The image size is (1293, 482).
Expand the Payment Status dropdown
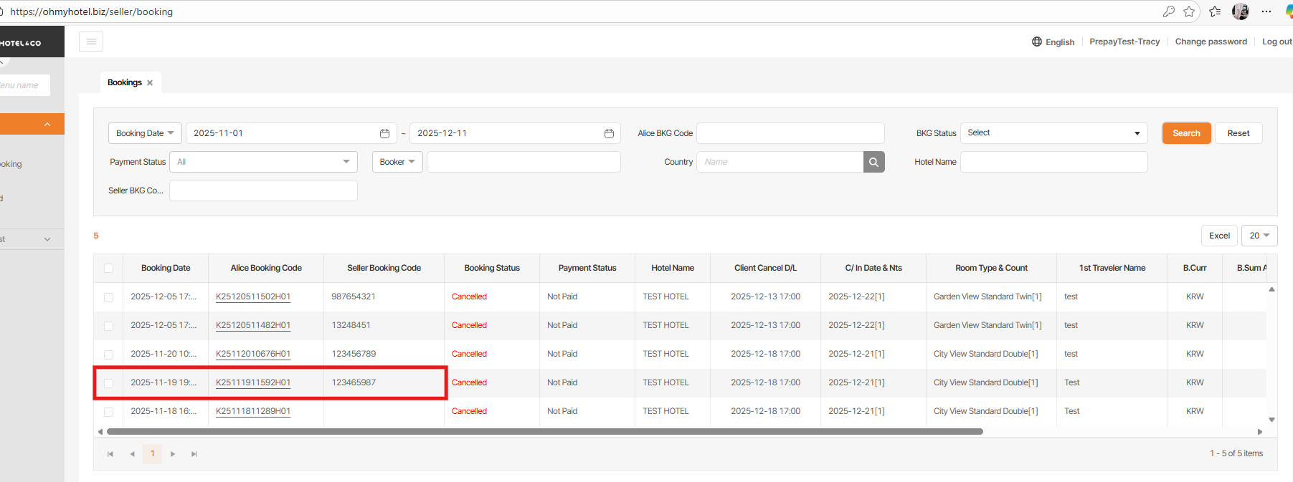click(263, 162)
